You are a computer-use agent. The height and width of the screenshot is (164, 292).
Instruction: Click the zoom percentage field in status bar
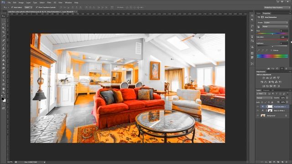pyautogui.click(x=10, y=162)
